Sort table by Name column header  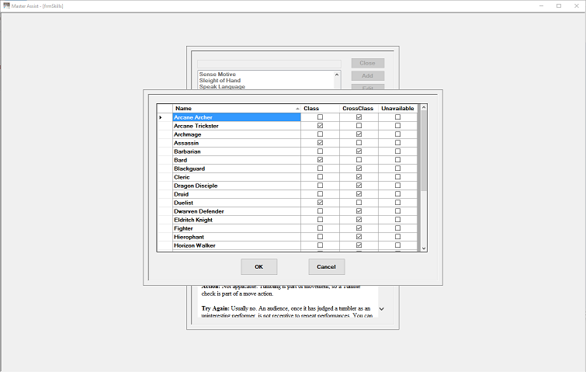(237, 109)
